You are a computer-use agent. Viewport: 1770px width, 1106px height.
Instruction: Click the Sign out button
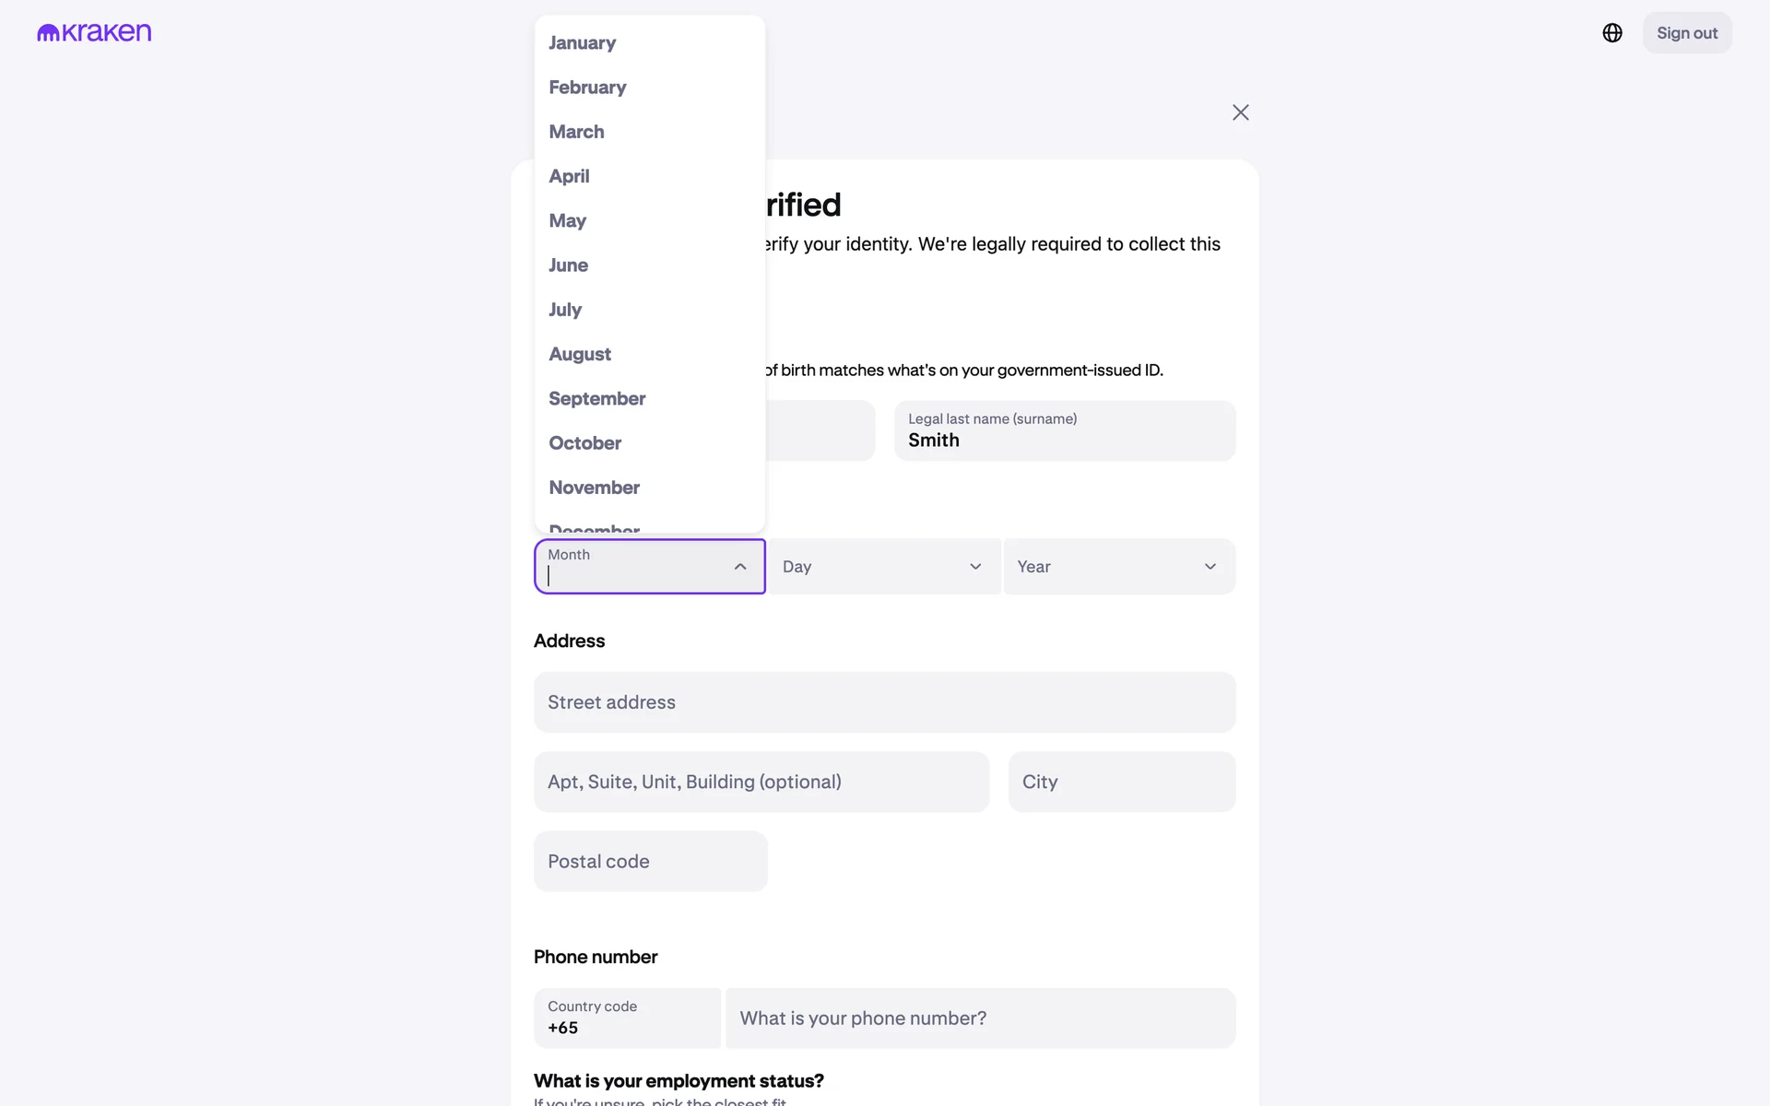click(x=1686, y=33)
